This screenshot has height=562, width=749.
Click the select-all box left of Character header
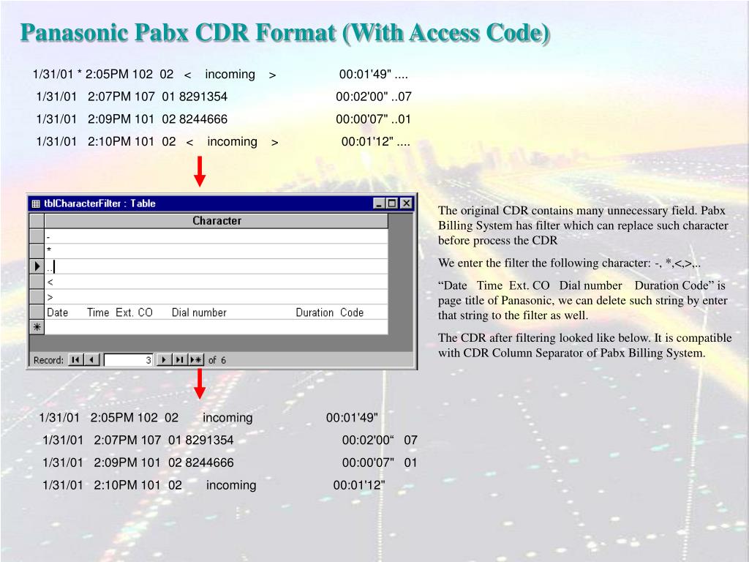tap(37, 221)
